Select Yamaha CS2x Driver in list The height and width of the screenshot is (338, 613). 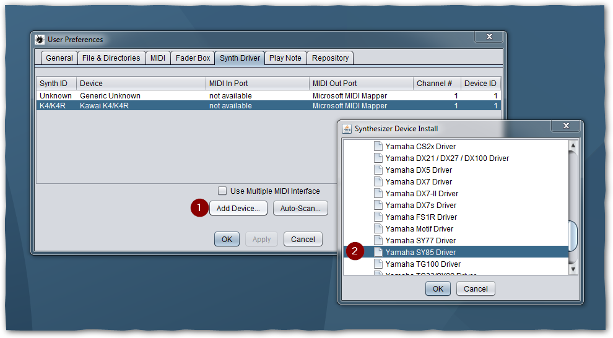[x=420, y=147]
